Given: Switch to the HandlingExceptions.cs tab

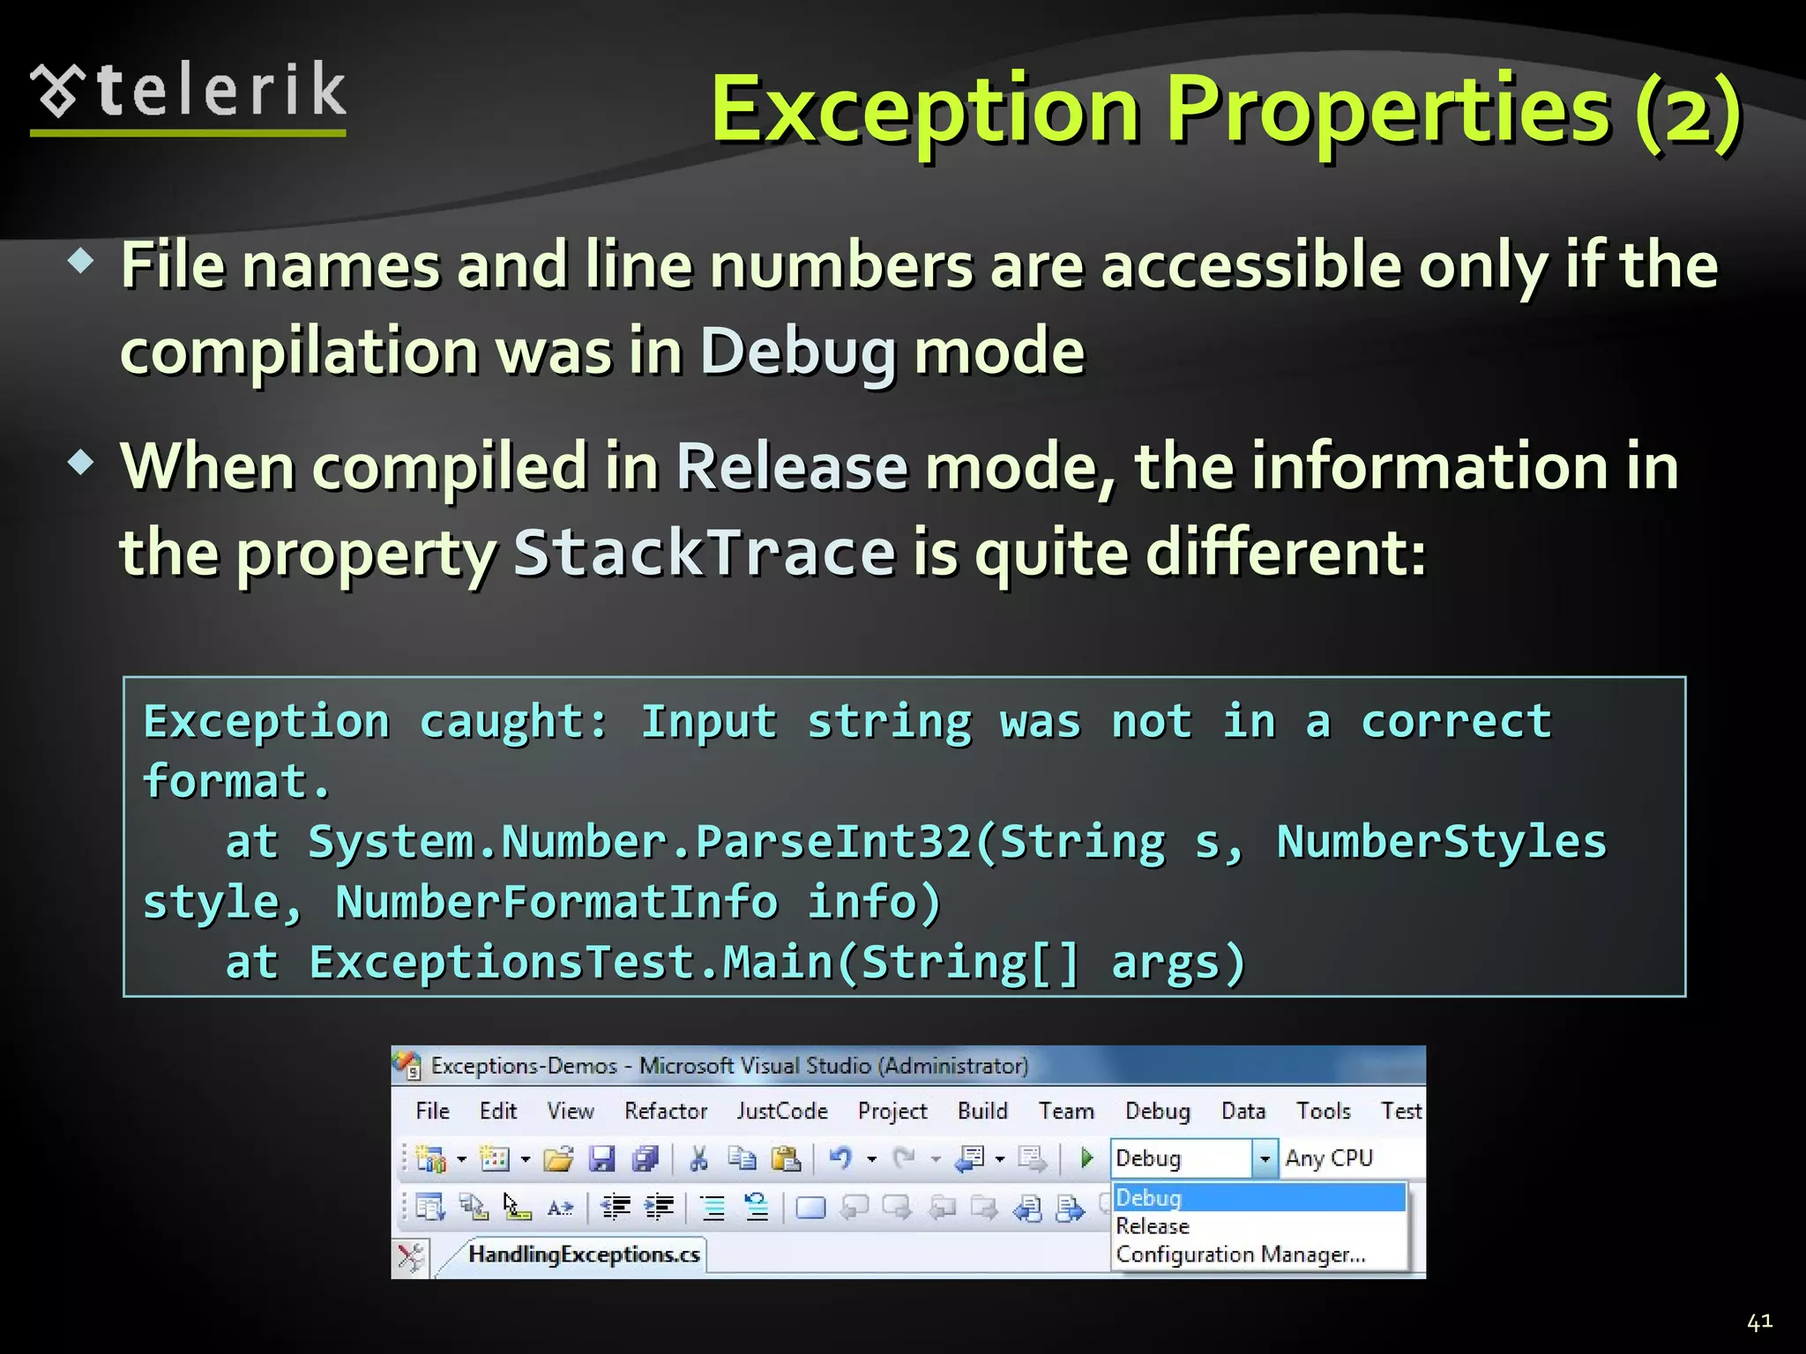Looking at the screenshot, I should point(584,1254).
